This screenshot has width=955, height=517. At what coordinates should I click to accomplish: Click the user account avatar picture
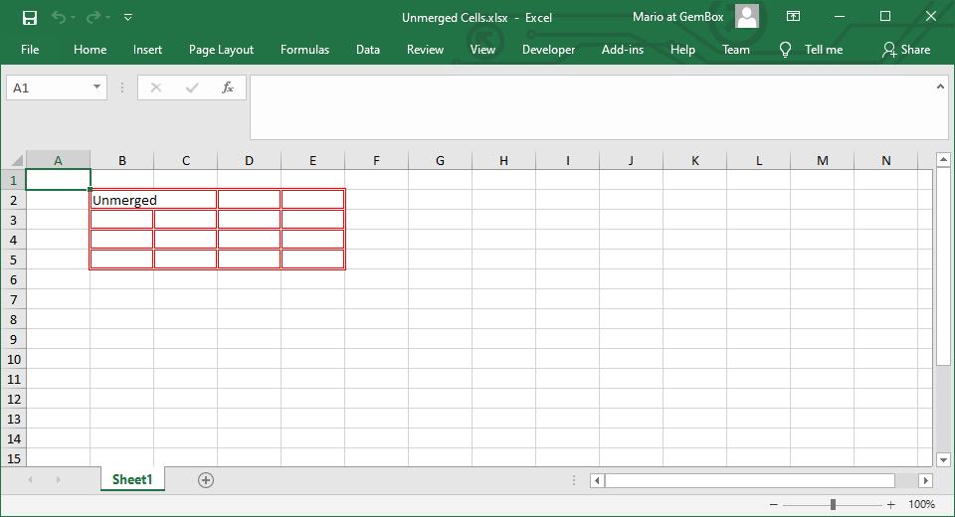coord(747,17)
